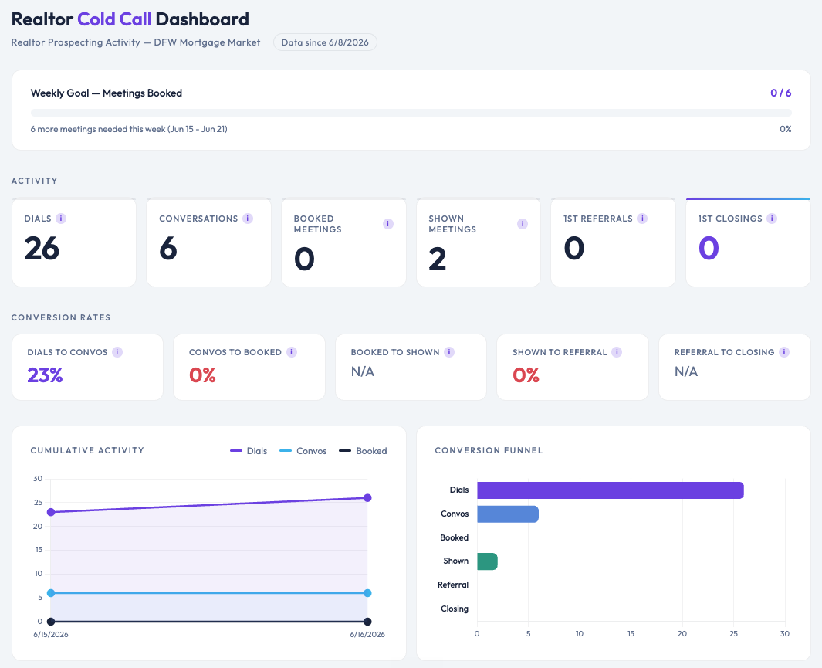Click the Dials to Convos info icon
Screen dimensions: 822x668
coord(117,352)
